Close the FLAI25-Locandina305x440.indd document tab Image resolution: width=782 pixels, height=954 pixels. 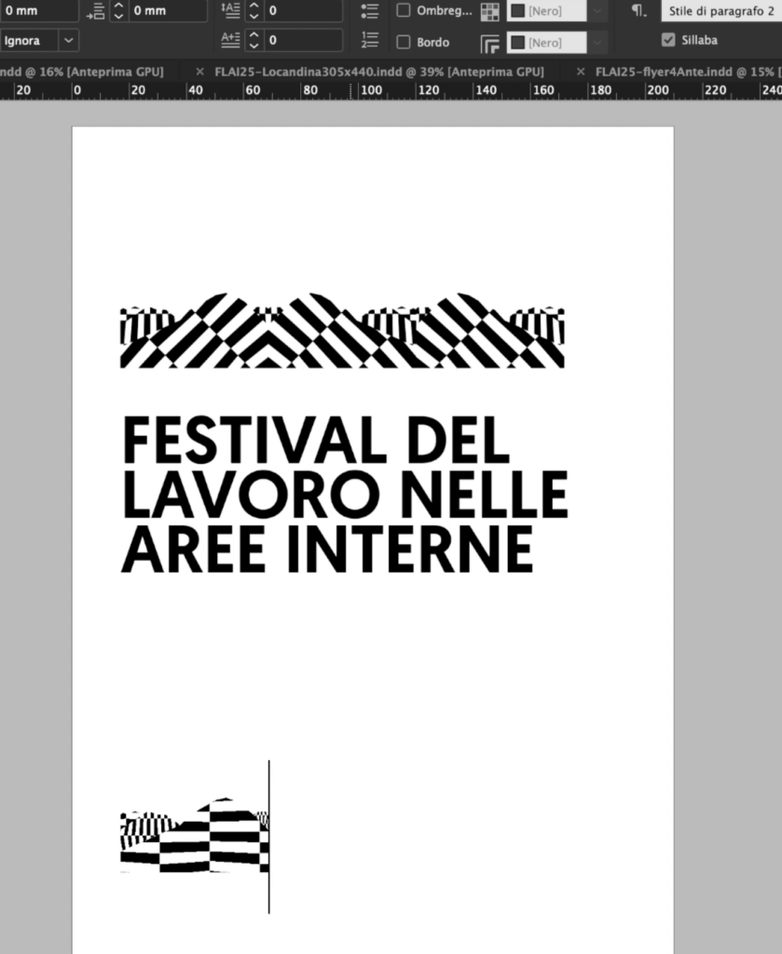(x=199, y=72)
